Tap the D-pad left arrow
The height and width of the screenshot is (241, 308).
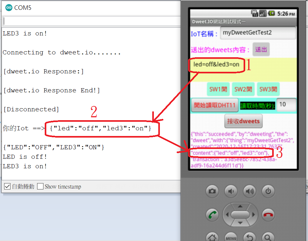pos(227,214)
